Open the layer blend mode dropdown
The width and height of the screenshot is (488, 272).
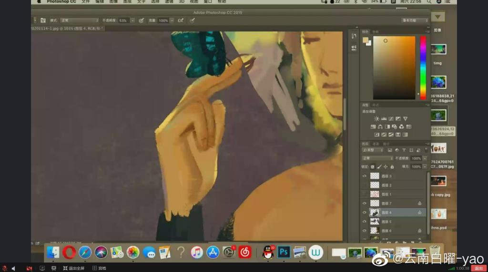tap(377, 158)
